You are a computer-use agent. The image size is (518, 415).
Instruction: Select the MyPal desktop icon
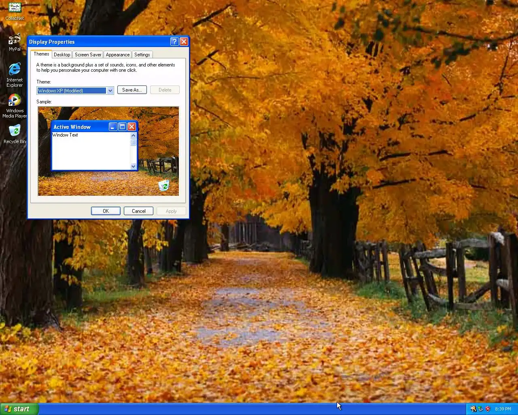pos(15,42)
